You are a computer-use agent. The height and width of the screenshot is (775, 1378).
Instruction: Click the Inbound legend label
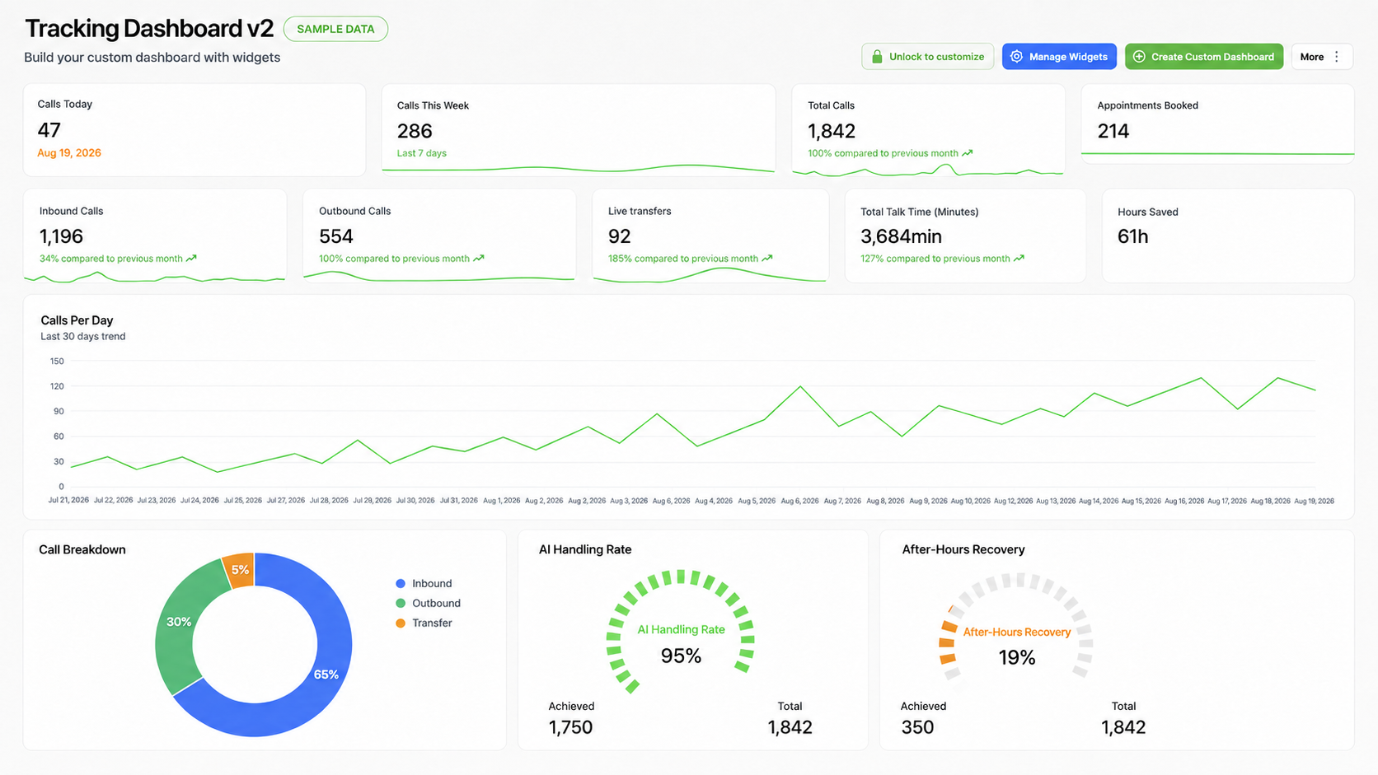(432, 584)
